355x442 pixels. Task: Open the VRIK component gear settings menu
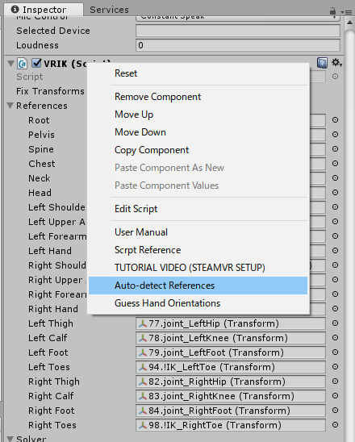pos(336,63)
